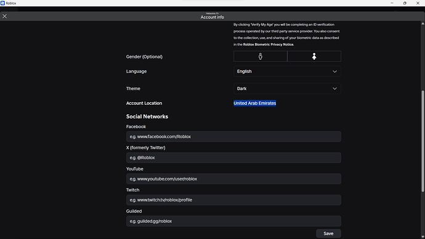The image size is (425, 239).
Task: Focus the YouTube URL input field
Action: click(233, 179)
